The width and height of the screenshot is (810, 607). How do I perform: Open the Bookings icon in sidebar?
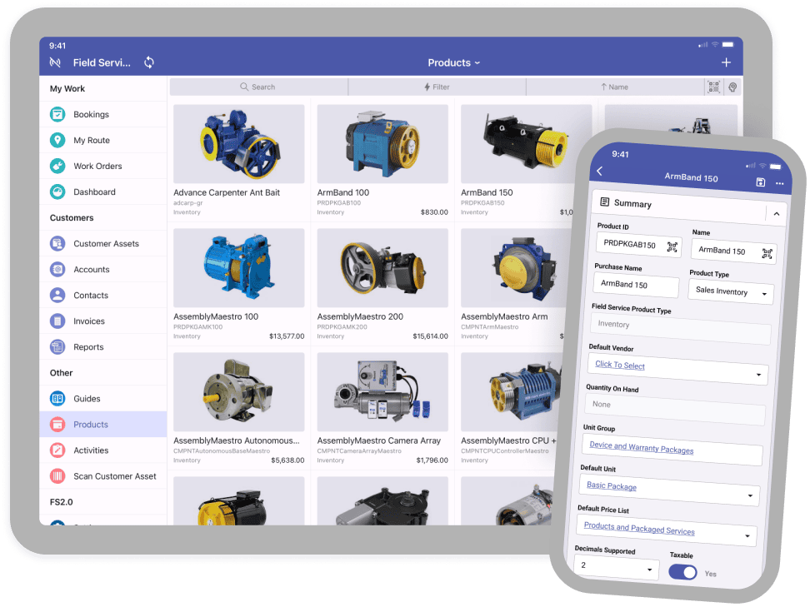click(57, 114)
